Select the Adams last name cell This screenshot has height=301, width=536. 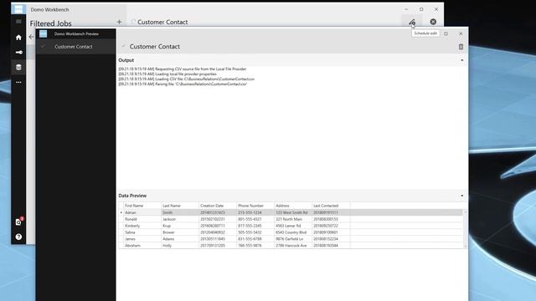click(x=180, y=239)
